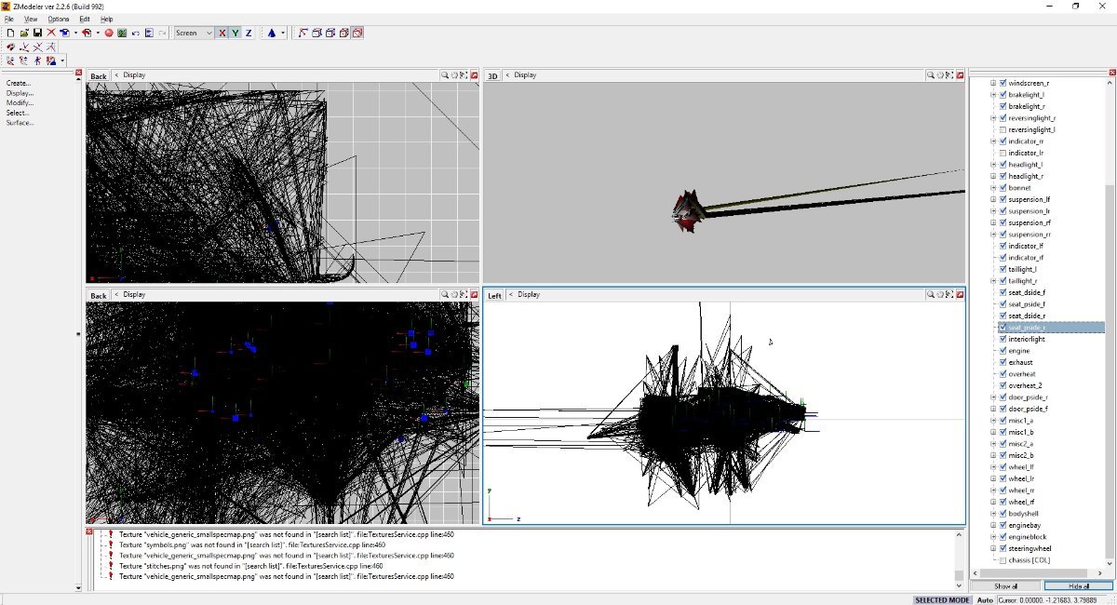Enable the chassis [COL] checkbox
1117x605 pixels.
pos(1003,560)
